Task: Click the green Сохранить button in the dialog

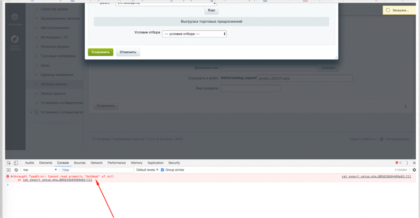Action: (x=100, y=52)
